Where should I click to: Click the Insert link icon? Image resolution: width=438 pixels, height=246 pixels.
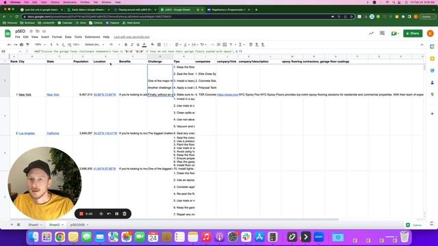pyautogui.click(x=213, y=44)
